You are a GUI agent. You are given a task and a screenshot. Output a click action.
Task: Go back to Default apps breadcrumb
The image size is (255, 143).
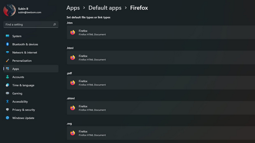click(x=105, y=8)
